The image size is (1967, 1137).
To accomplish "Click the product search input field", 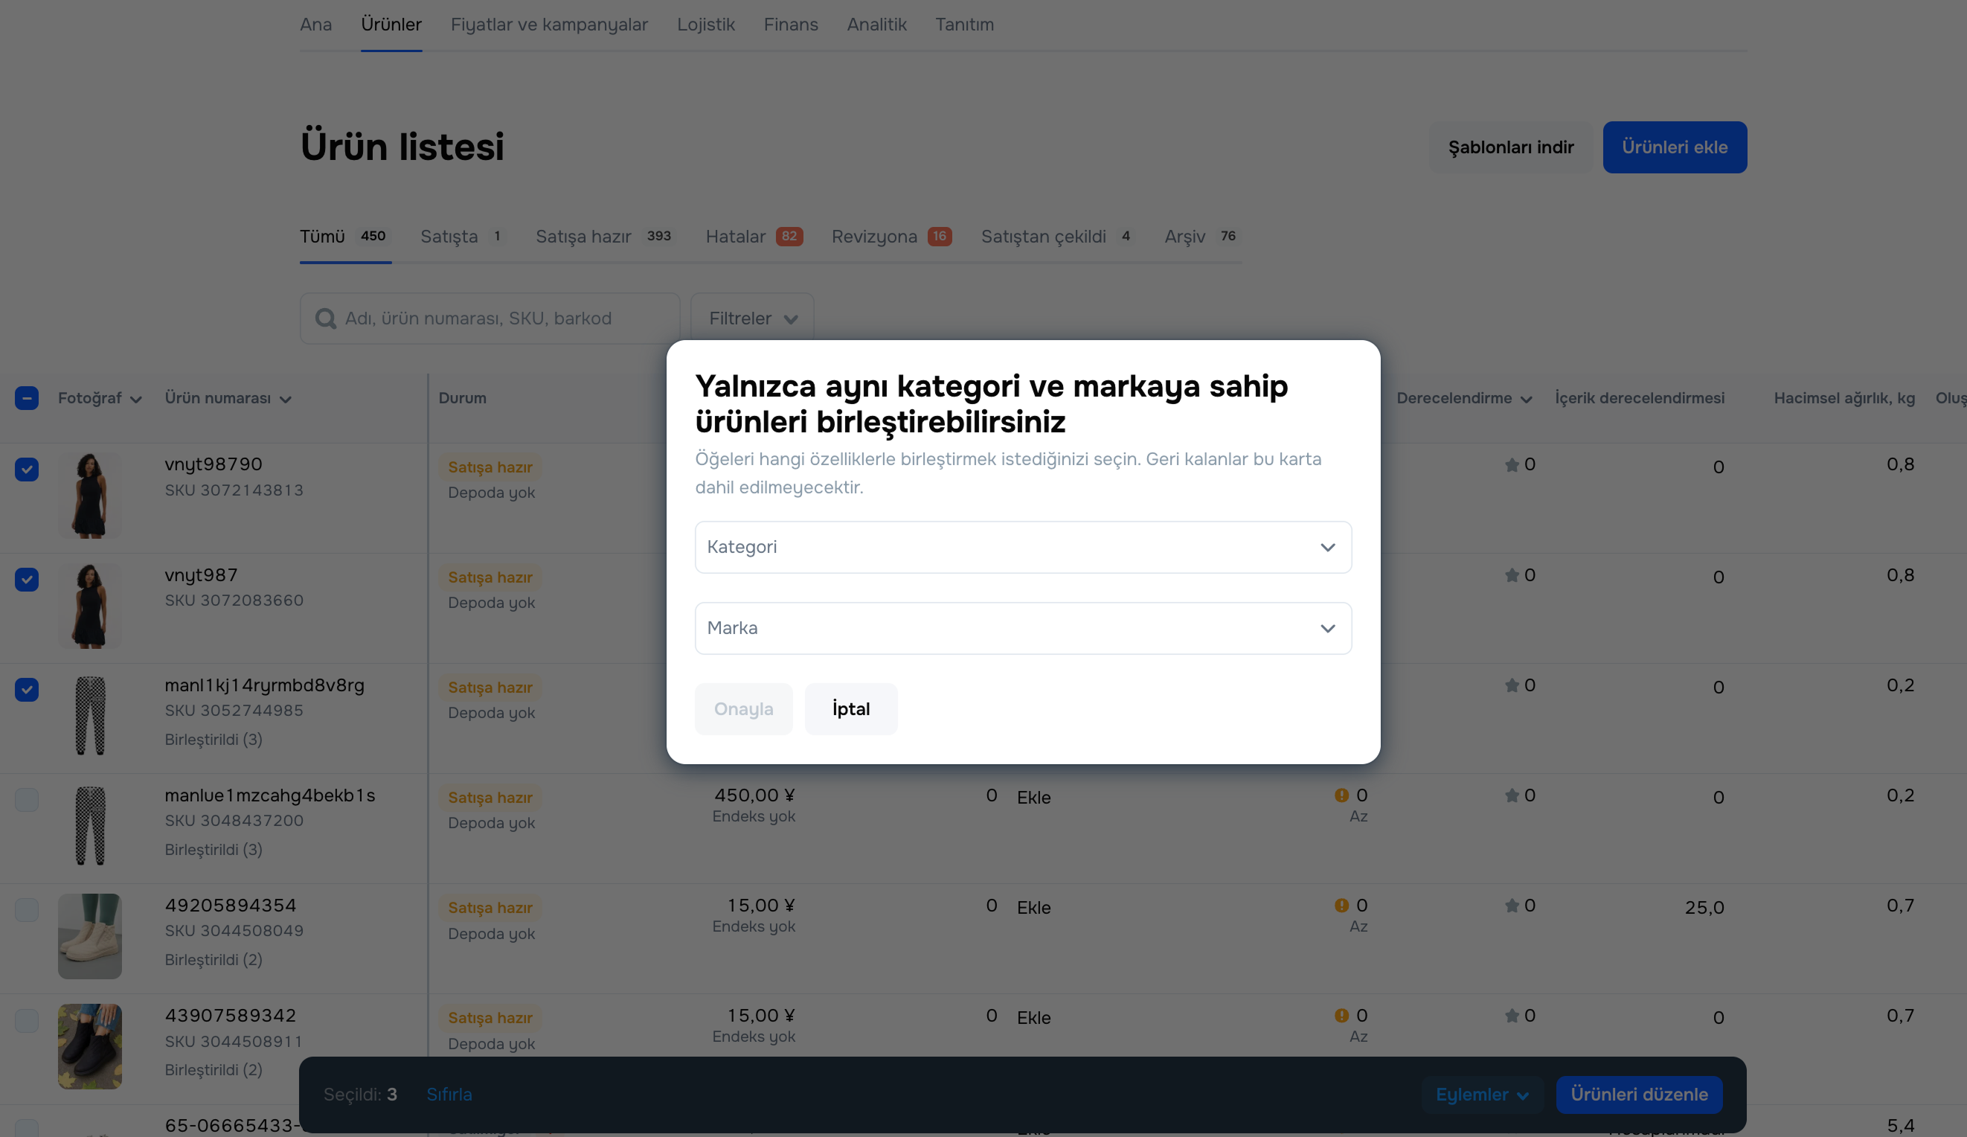I will click(499, 318).
